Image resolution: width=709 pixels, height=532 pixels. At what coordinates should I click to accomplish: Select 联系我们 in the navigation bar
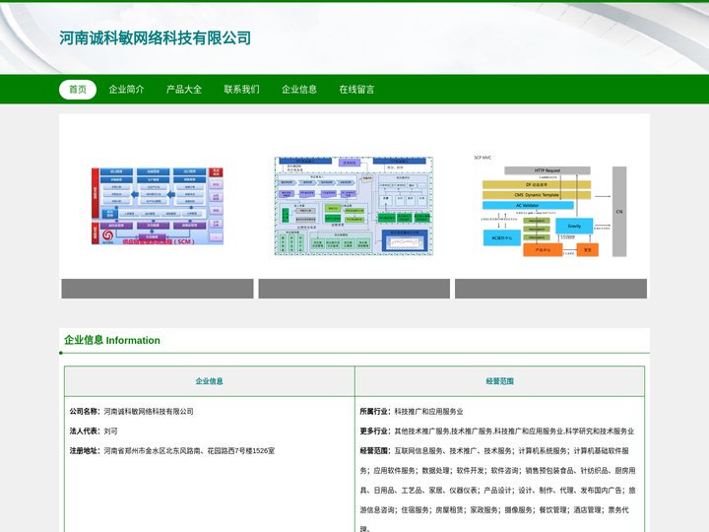(242, 90)
